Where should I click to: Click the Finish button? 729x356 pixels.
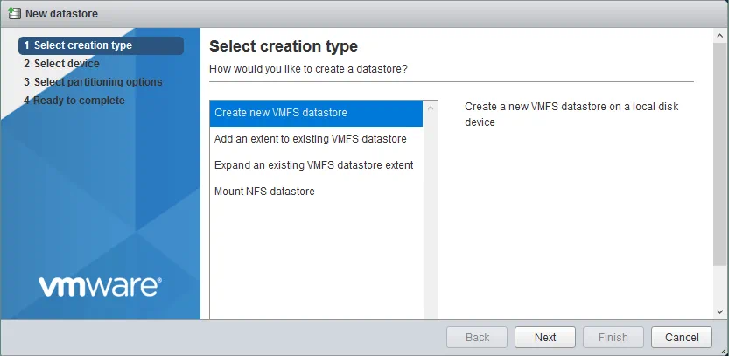click(613, 338)
